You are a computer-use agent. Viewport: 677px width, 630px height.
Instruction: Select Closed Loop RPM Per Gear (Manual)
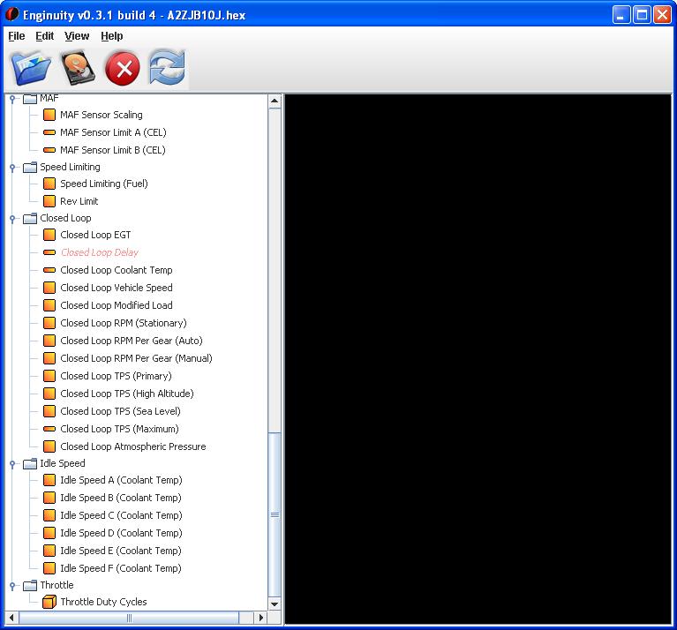pos(137,358)
